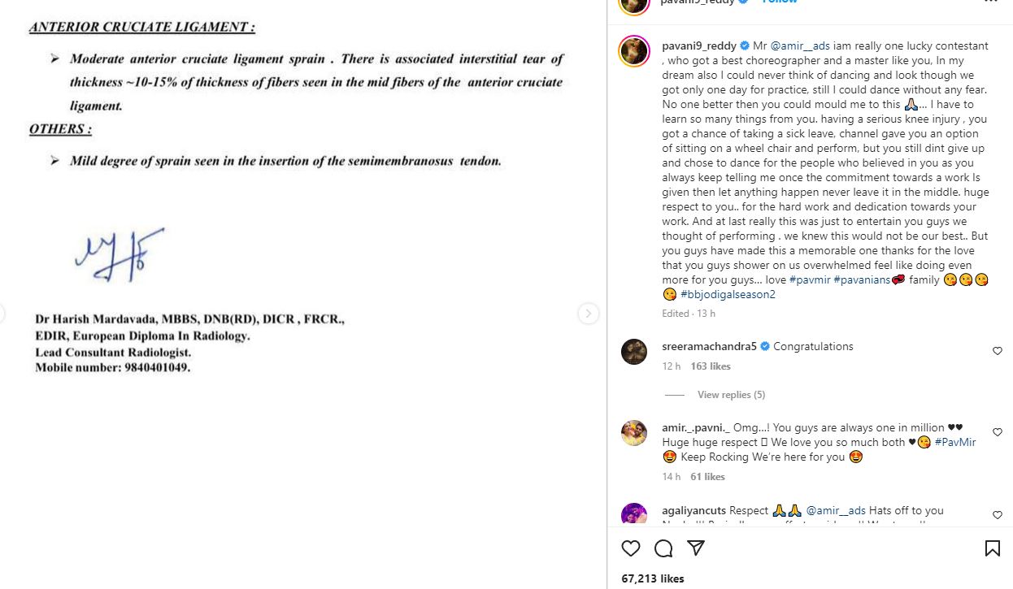Share the post with the paper plane icon

[696, 548]
